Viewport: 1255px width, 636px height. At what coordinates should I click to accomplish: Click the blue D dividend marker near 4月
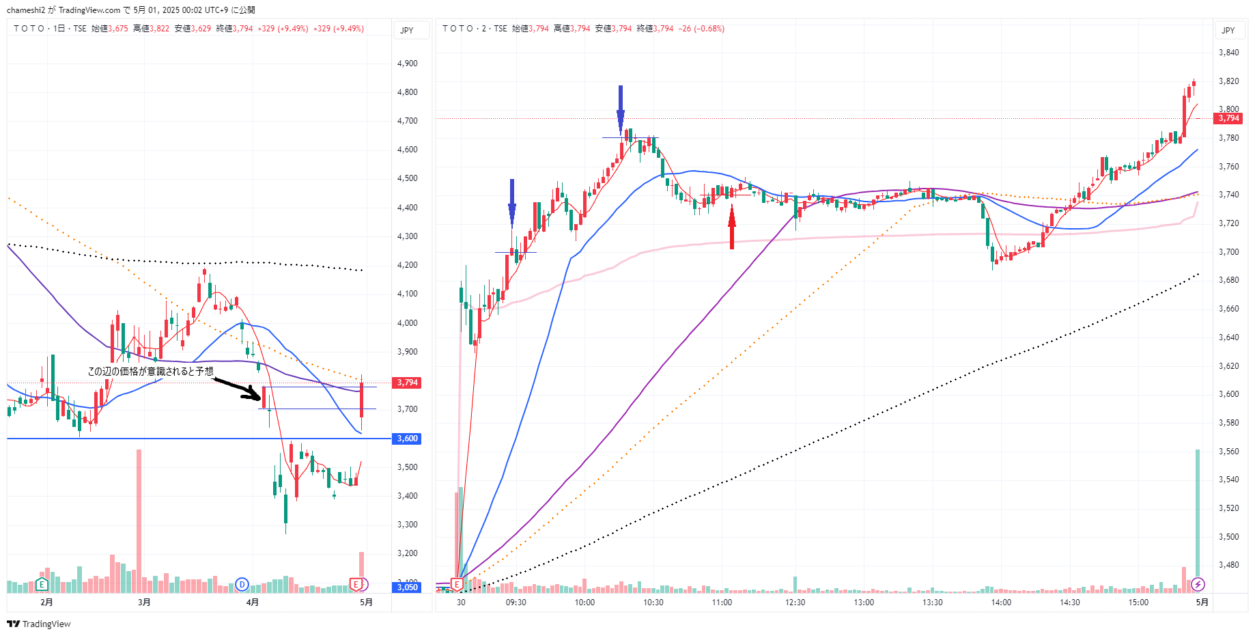click(x=242, y=584)
